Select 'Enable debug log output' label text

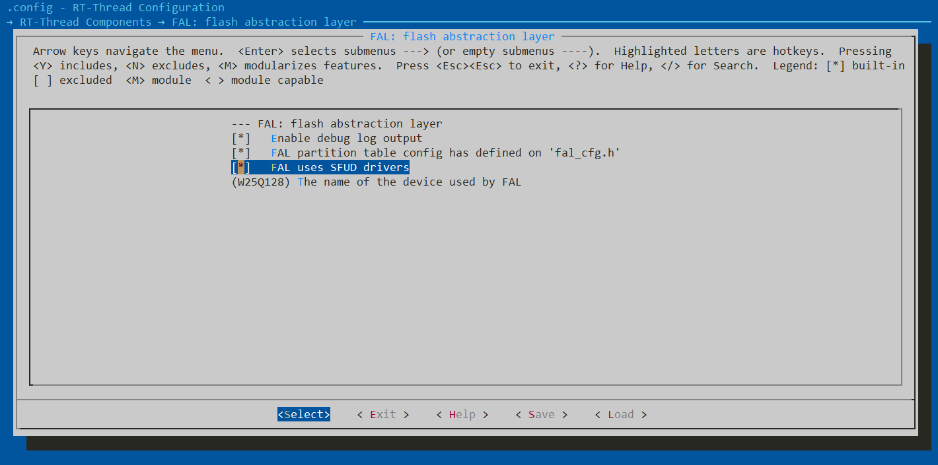pyautogui.click(x=347, y=138)
